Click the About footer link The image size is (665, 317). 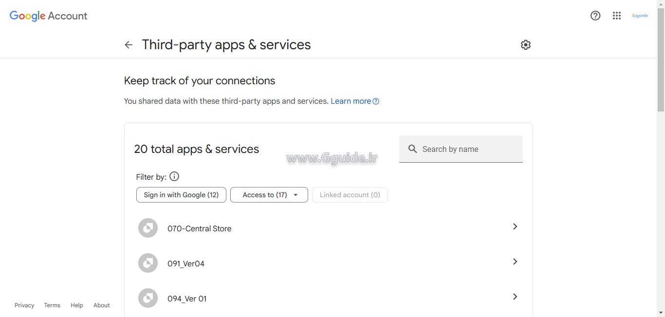pyautogui.click(x=102, y=305)
